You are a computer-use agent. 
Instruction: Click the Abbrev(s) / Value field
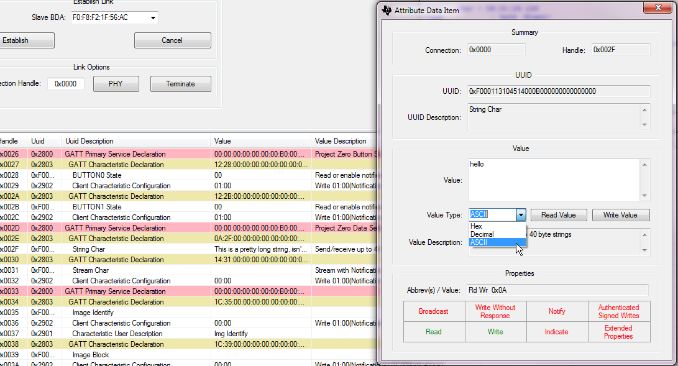click(x=557, y=290)
